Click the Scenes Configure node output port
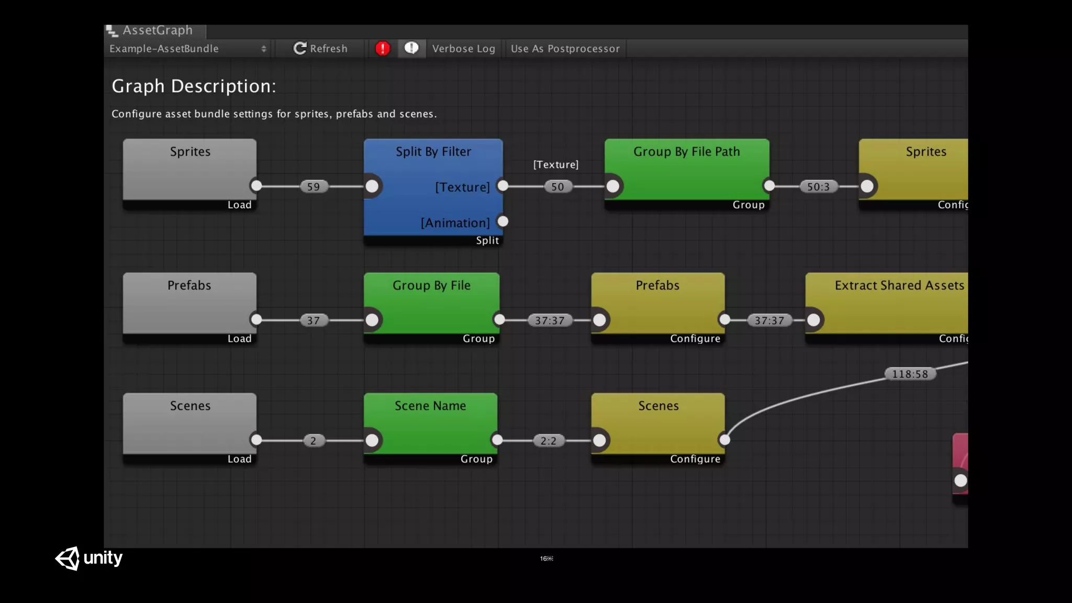The height and width of the screenshot is (603, 1072). [724, 440]
